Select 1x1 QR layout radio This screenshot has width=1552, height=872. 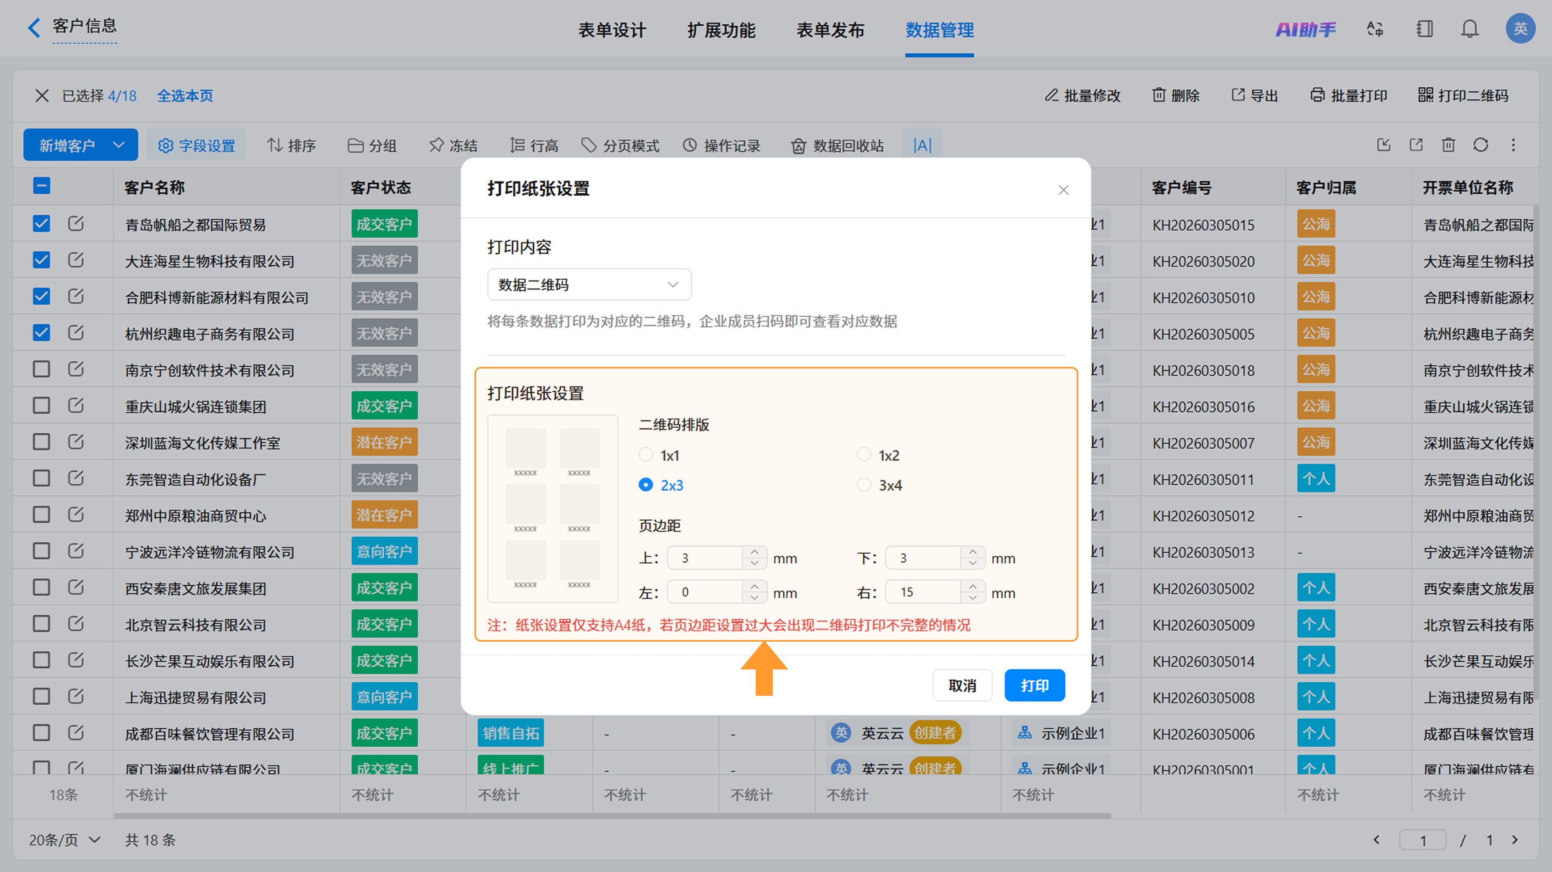pos(646,455)
